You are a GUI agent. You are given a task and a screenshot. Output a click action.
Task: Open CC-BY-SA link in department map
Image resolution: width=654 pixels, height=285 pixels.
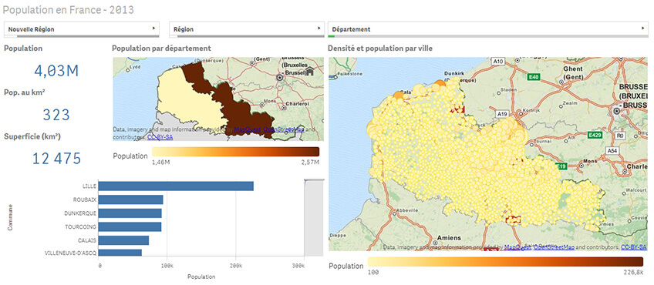pos(160,136)
